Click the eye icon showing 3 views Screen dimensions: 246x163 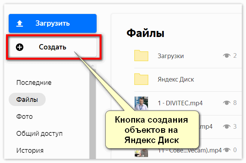tap(227, 126)
